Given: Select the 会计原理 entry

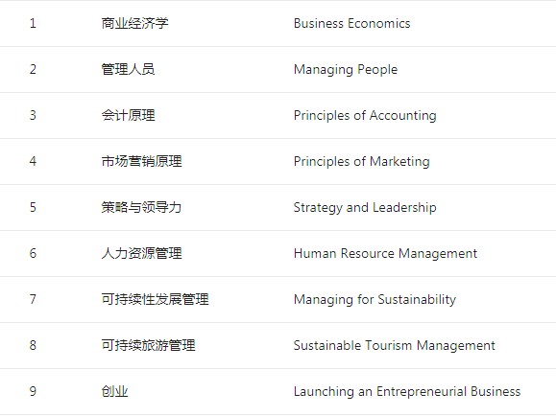Looking at the screenshot, I should tap(128, 115).
